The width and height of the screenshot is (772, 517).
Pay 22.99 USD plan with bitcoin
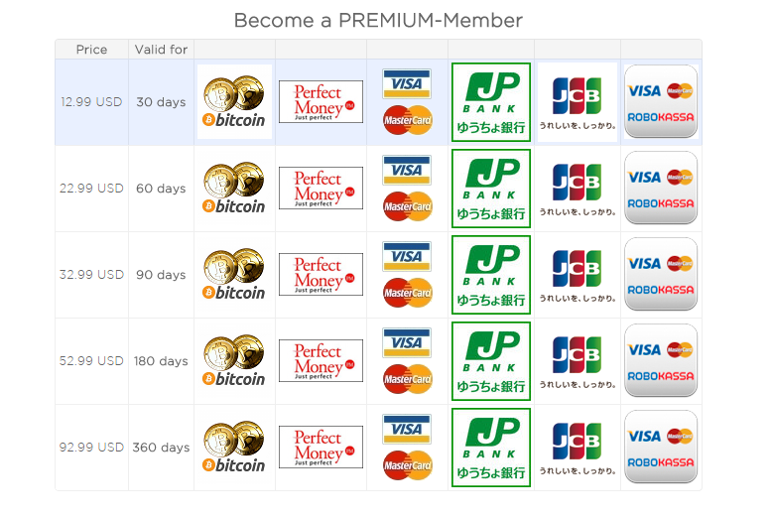[234, 189]
